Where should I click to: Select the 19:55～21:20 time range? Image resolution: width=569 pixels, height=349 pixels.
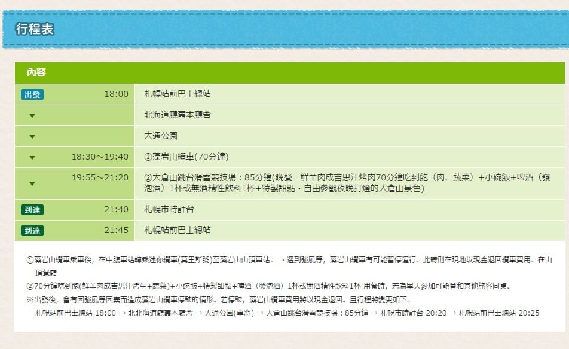pyautogui.click(x=100, y=177)
